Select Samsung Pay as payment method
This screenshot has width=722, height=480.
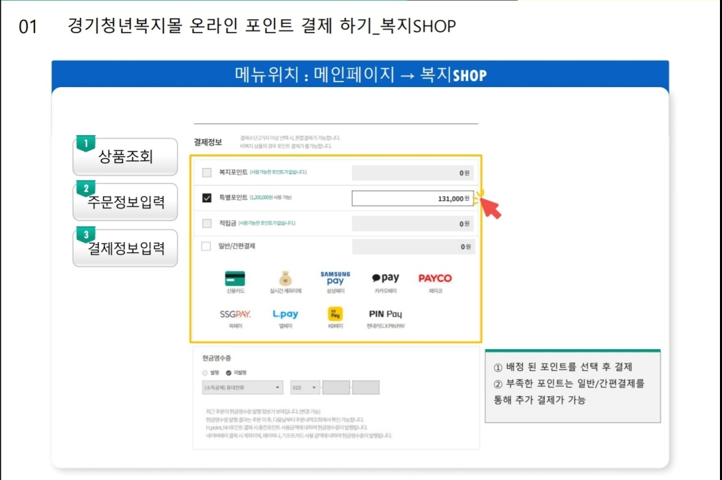(x=334, y=277)
